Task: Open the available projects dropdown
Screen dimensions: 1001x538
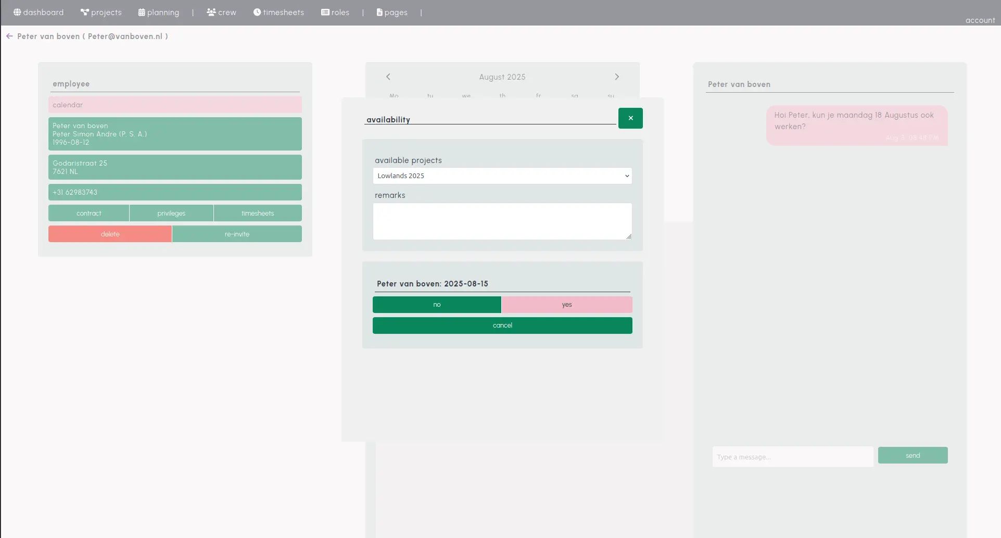Action: (501, 176)
